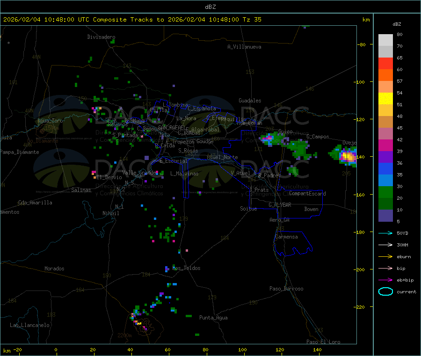Click the 30HM white arrow legend icon

point(385,245)
